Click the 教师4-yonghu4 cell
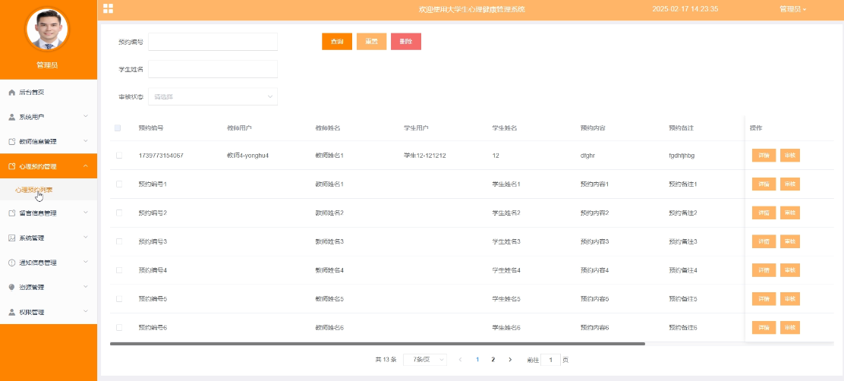 pyautogui.click(x=247, y=156)
